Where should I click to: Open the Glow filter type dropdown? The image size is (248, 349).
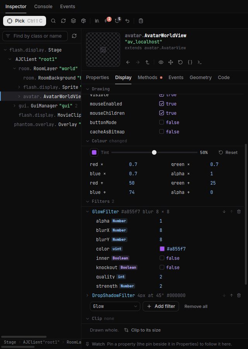click(x=115, y=306)
